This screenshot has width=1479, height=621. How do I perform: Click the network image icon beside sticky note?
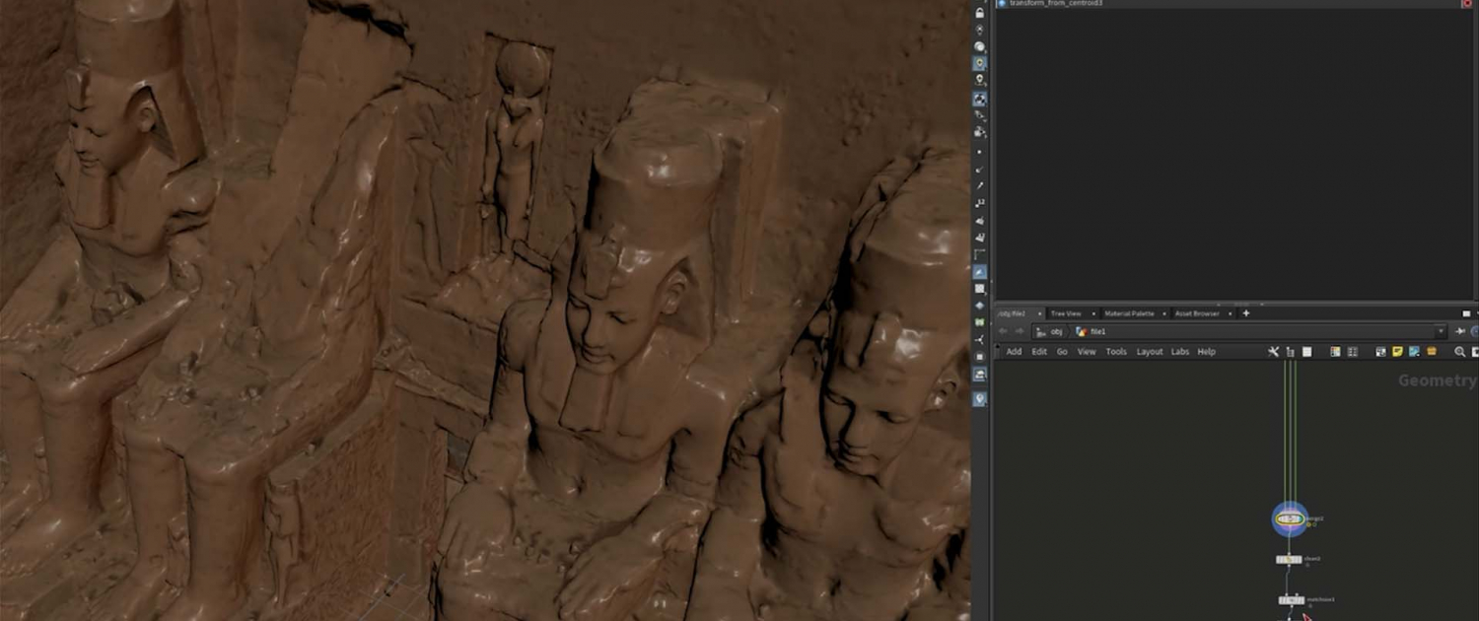pyautogui.click(x=1414, y=352)
